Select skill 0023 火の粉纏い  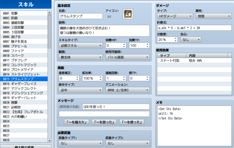tap(24, 116)
